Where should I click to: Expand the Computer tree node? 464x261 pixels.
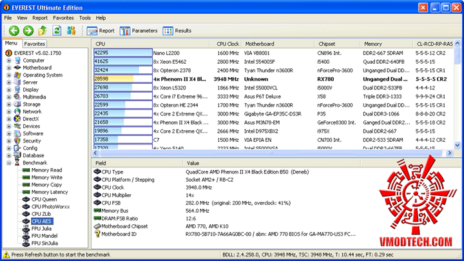9,61
